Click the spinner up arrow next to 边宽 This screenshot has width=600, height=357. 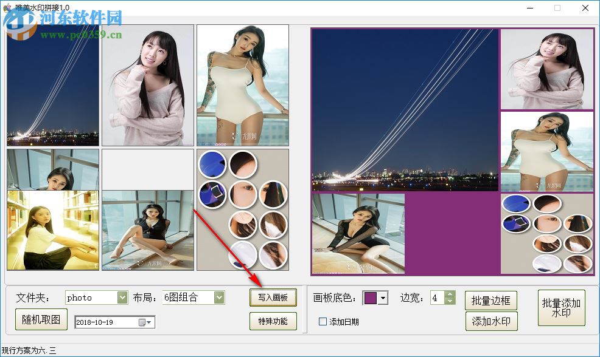(450, 294)
